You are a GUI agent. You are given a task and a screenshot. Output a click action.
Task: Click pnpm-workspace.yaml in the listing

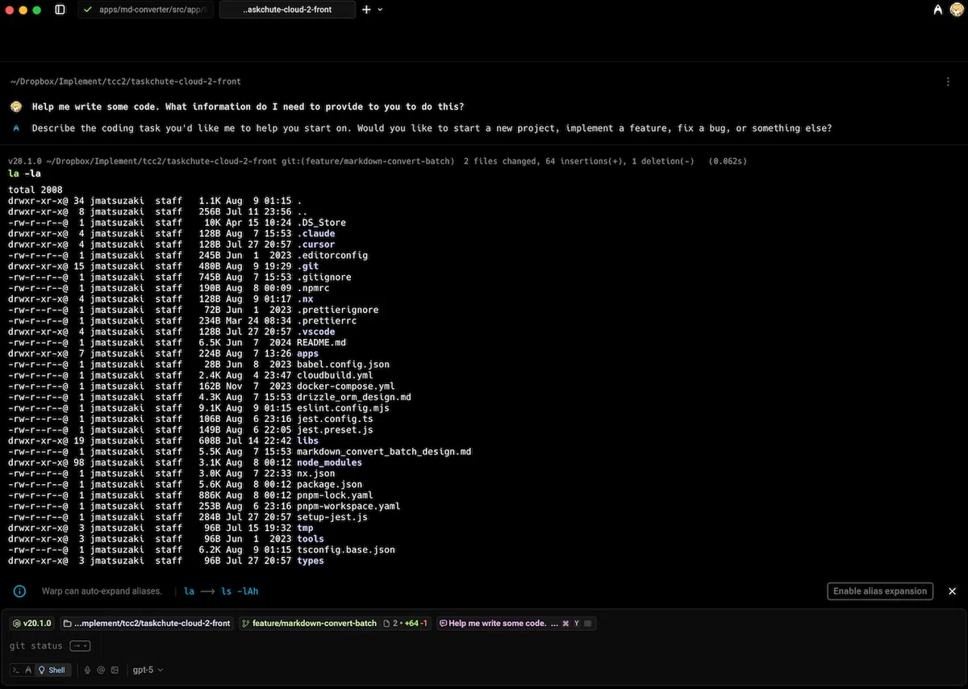pyautogui.click(x=348, y=506)
